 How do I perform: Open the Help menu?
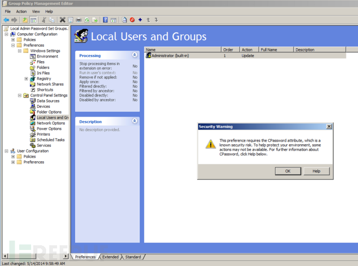49,11
